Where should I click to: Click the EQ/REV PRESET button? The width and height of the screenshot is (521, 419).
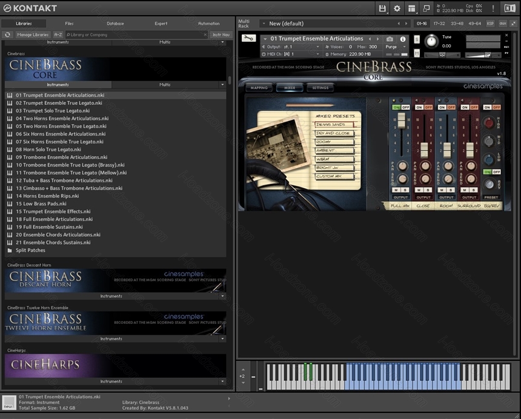491,197
